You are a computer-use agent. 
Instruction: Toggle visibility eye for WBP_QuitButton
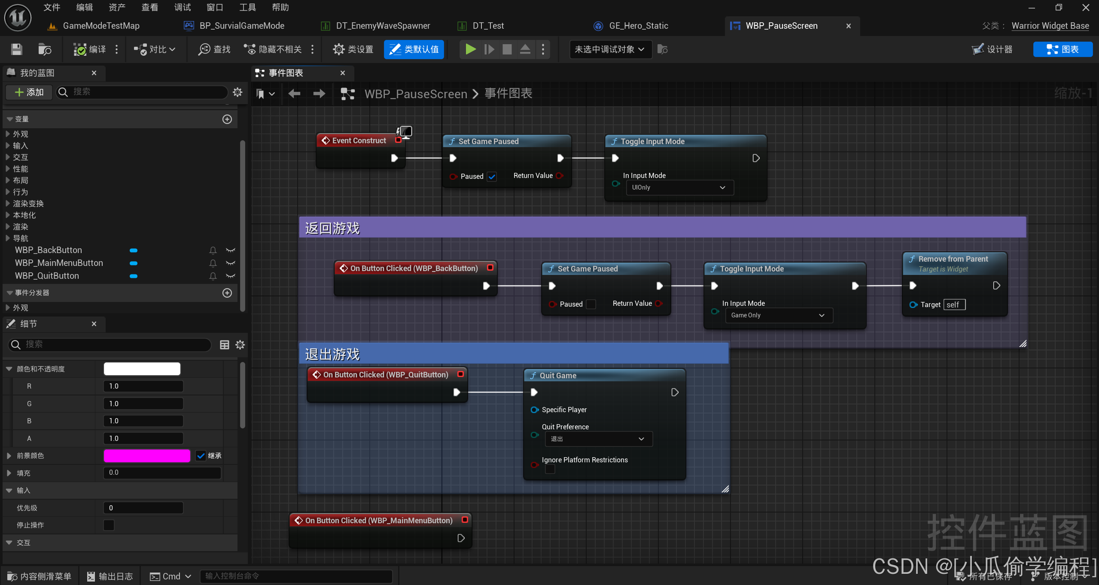tap(231, 276)
